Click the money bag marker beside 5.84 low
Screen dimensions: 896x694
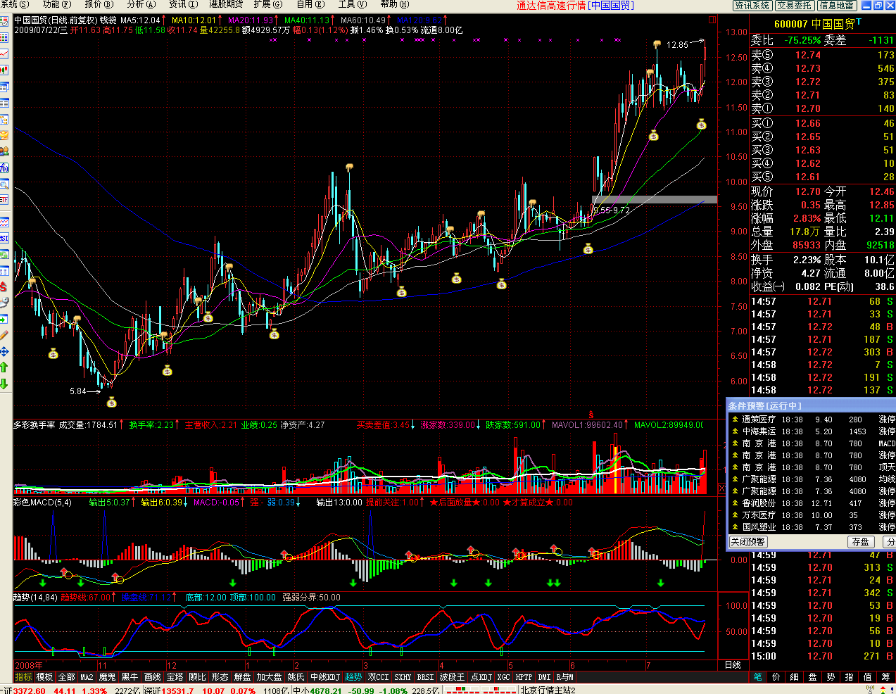pos(111,403)
